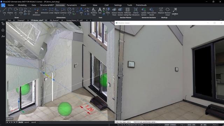Click the dimension Edit tool
Viewport: 224px width, 126px height.
[x=81, y=10]
